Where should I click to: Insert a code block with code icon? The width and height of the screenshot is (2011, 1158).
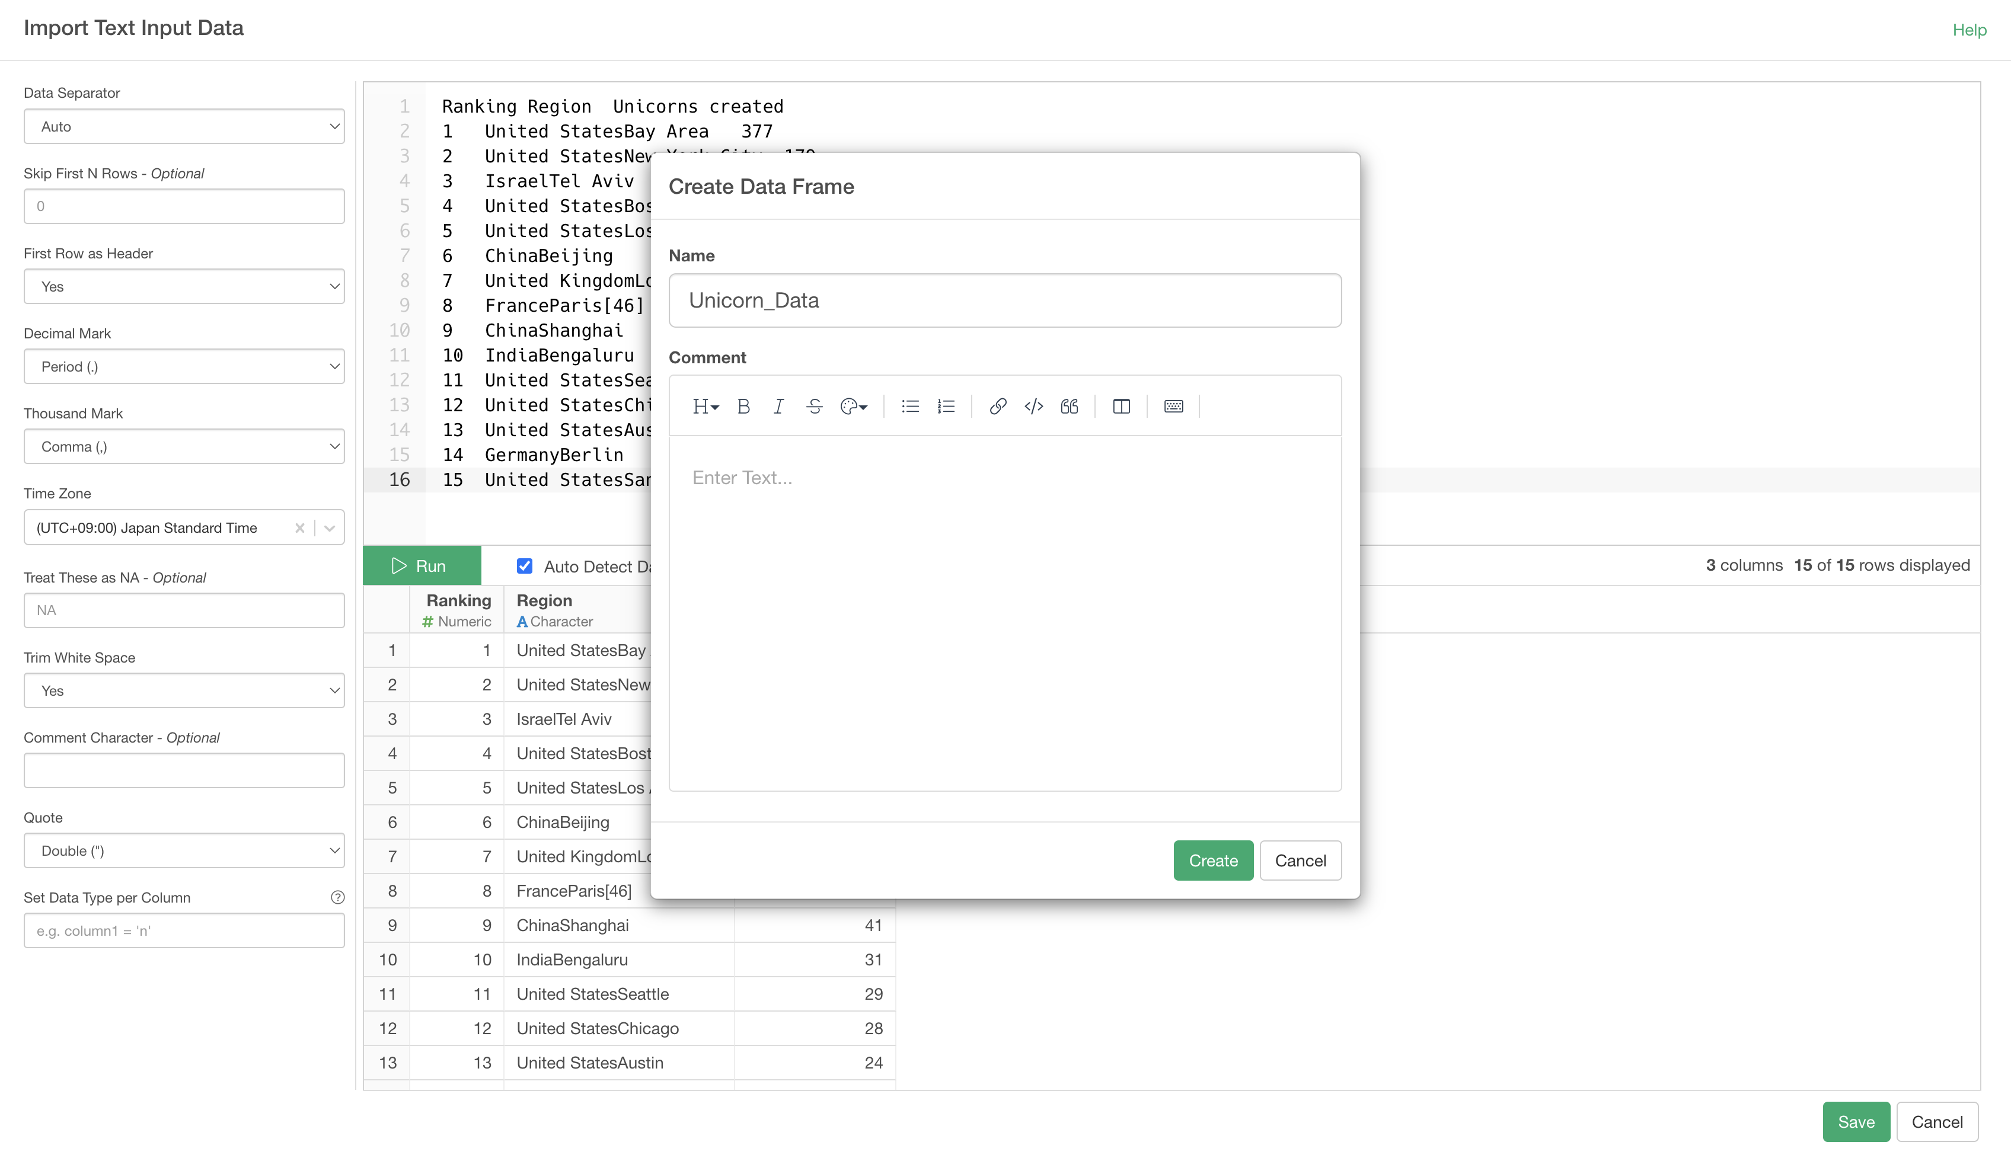coord(1033,407)
